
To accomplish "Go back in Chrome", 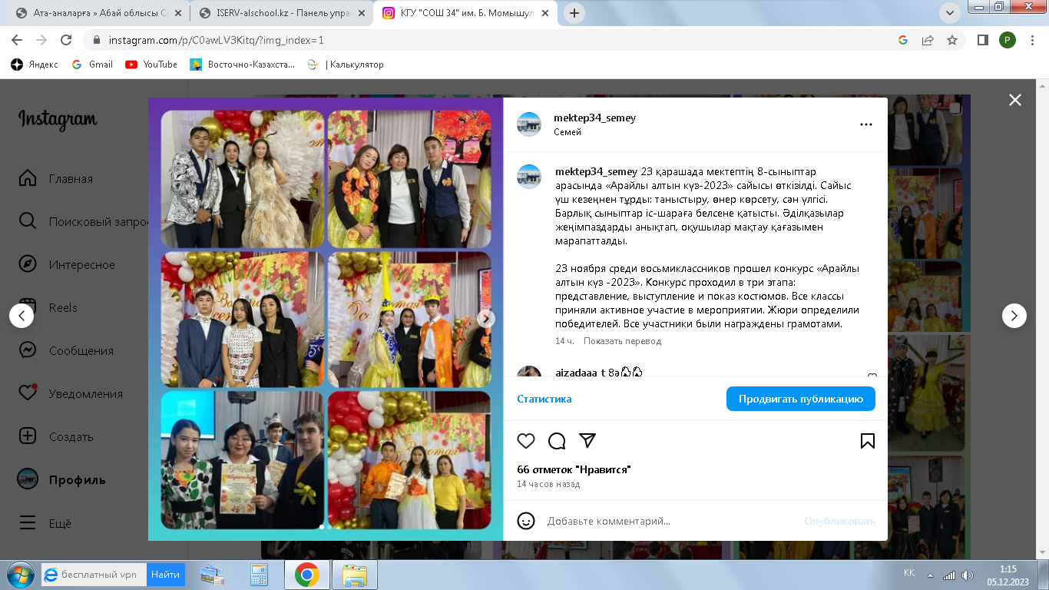I will click(17, 40).
